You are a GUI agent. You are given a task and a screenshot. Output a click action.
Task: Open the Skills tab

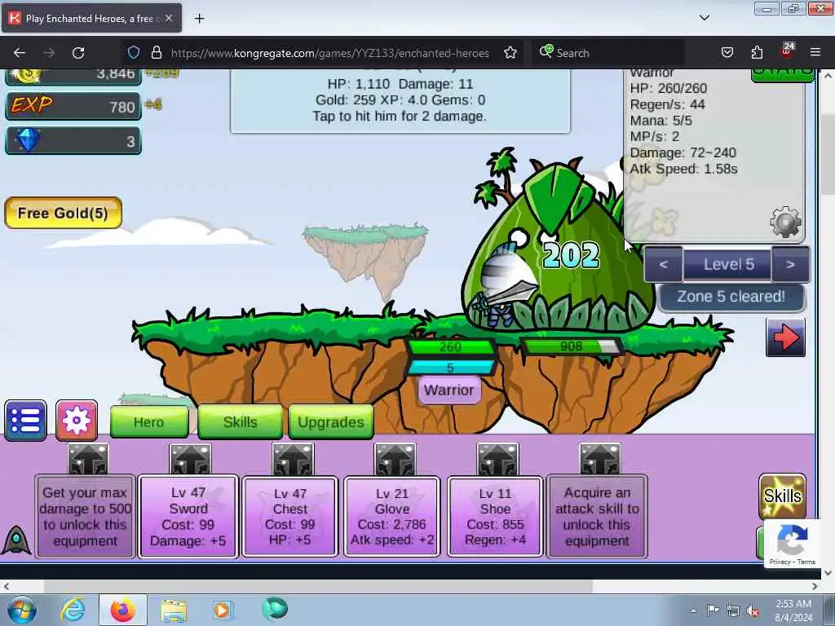(x=241, y=422)
